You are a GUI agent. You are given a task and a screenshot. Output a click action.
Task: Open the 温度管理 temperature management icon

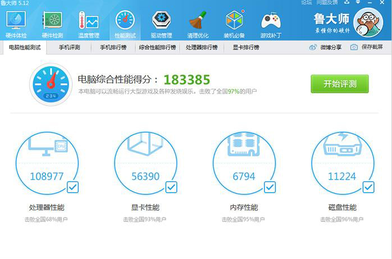point(89,20)
